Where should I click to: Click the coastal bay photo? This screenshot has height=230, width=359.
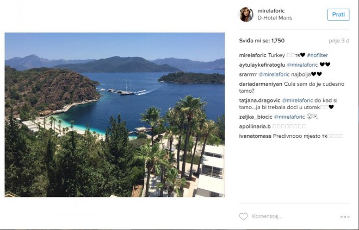tap(115, 114)
